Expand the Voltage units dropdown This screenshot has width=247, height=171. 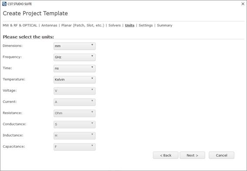coord(74,91)
